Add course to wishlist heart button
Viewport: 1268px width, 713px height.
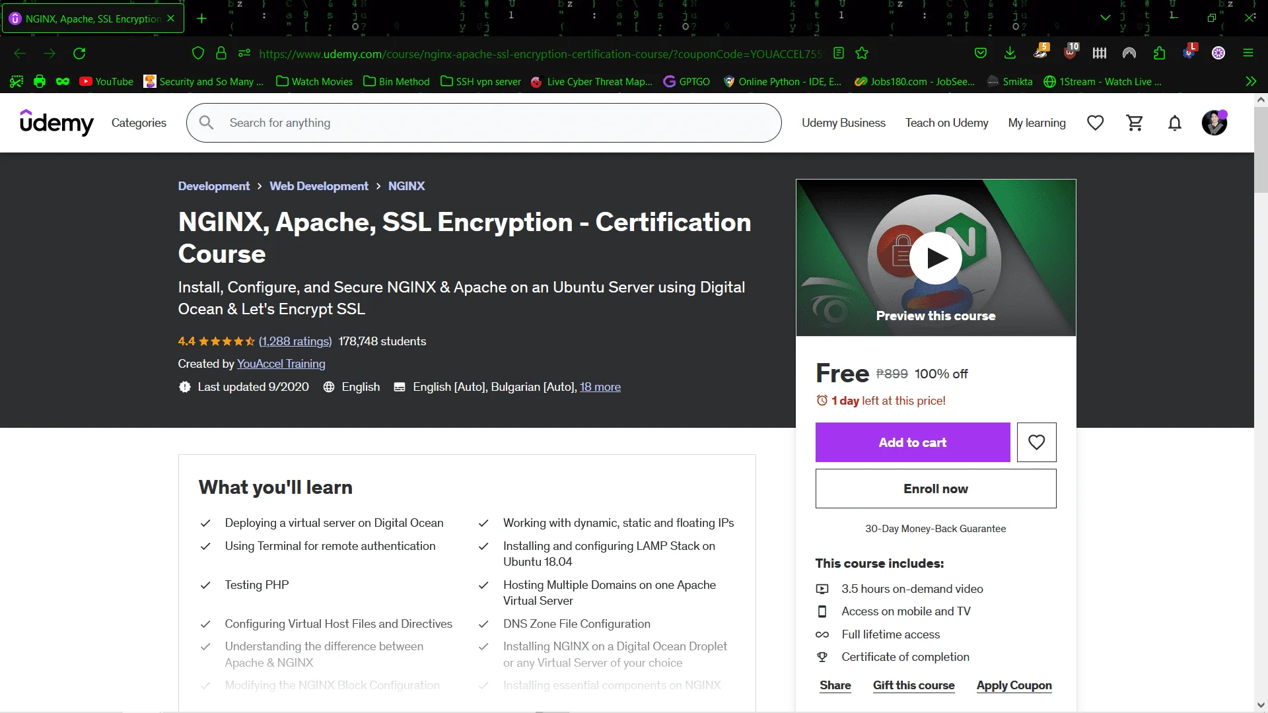pos(1036,442)
